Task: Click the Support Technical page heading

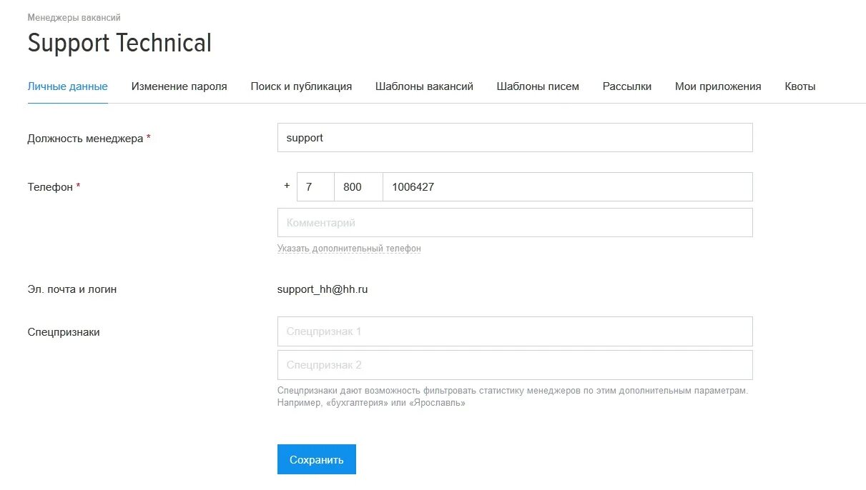Action: 119,43
